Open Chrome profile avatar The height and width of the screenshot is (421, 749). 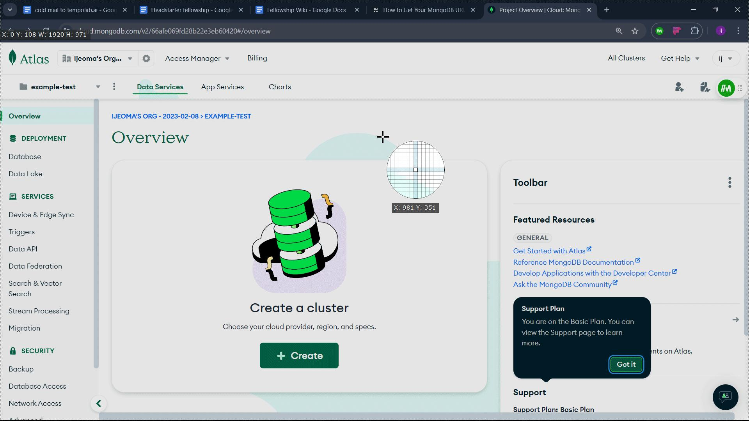pyautogui.click(x=721, y=31)
